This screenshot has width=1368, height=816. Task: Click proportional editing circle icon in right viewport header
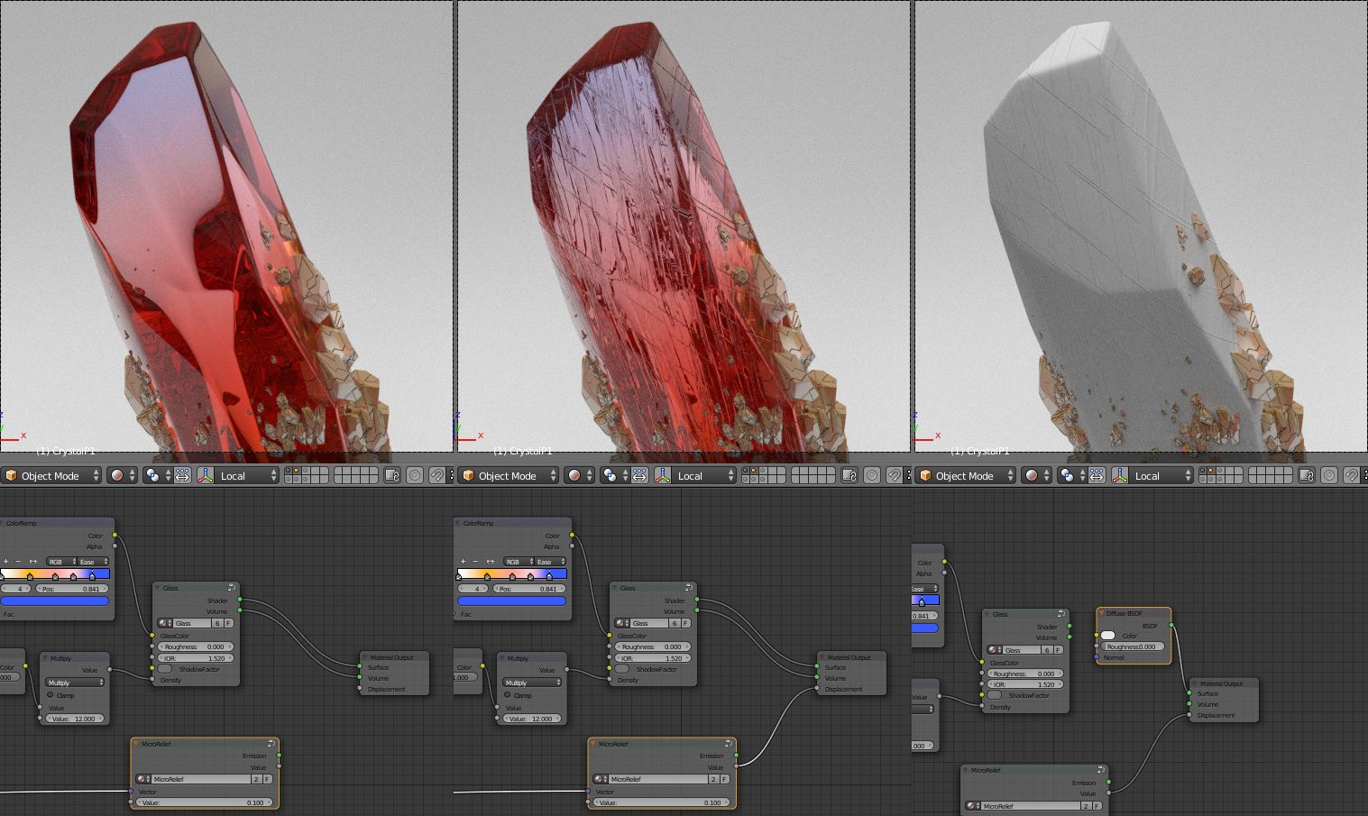1329,475
